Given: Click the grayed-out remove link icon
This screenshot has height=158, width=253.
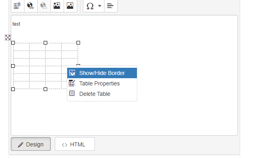Looking at the screenshot, I should pos(44,6).
